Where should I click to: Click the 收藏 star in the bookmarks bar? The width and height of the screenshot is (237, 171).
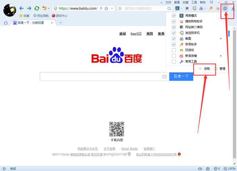[x=24, y=16]
